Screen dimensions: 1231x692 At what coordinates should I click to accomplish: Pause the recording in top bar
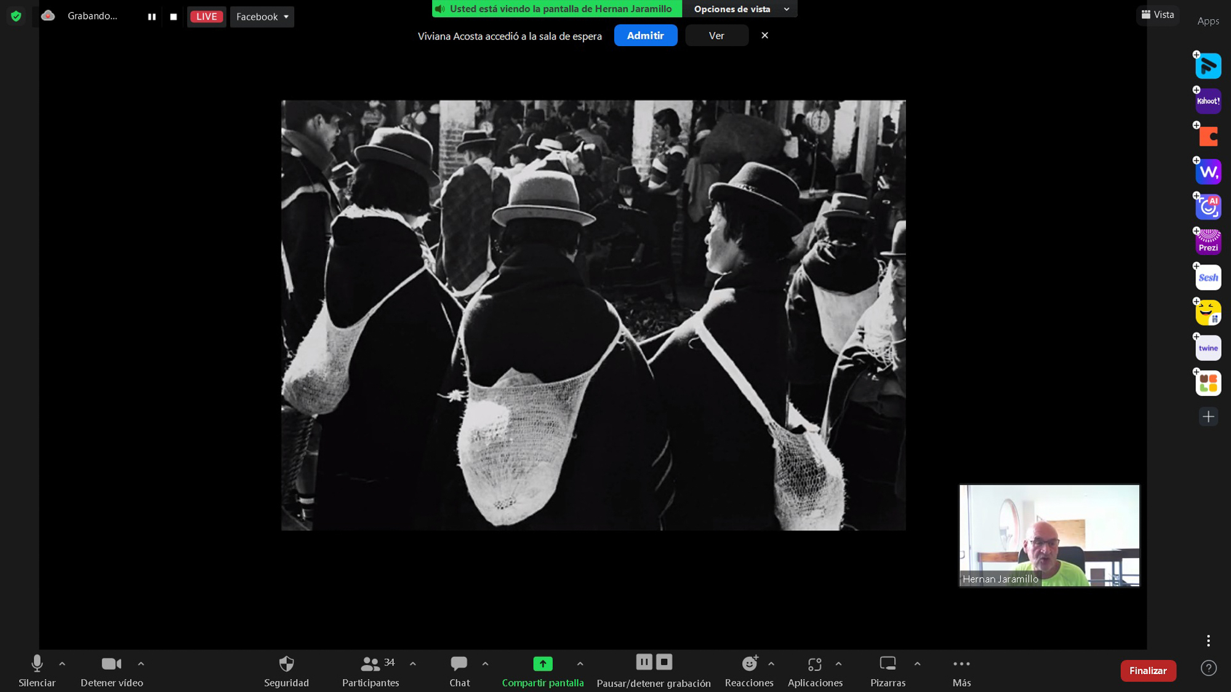click(151, 17)
